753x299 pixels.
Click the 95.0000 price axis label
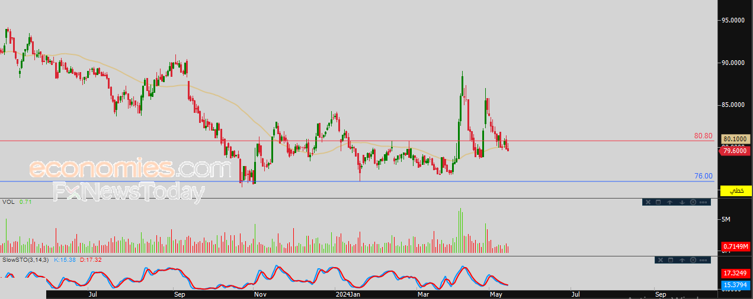click(733, 20)
